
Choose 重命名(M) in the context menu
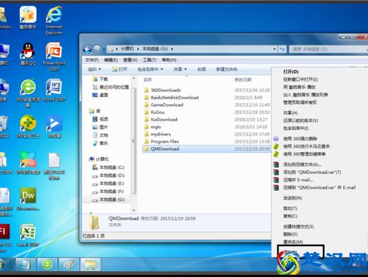tap(293, 242)
